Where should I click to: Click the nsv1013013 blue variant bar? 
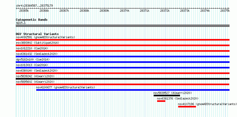point(122,68)
